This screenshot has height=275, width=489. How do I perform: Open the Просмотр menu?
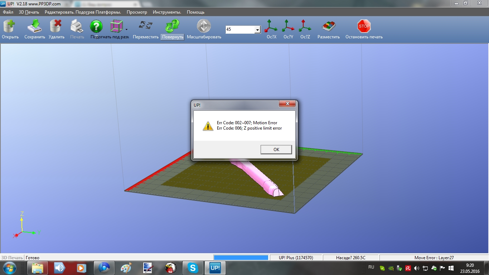click(x=137, y=12)
